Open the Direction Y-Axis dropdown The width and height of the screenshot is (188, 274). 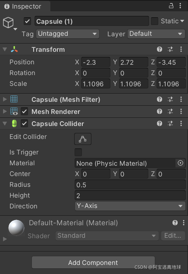(130, 206)
